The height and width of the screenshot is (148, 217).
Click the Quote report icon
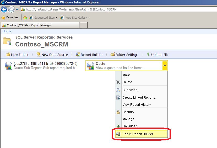(x=91, y=66)
